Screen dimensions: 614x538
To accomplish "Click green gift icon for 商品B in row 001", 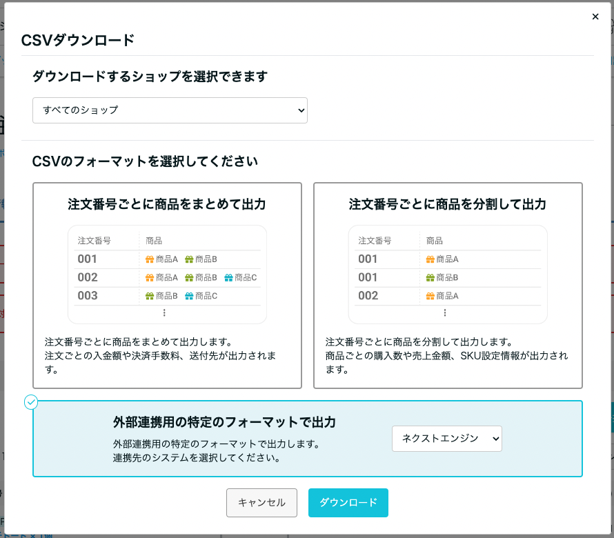I will (x=189, y=259).
